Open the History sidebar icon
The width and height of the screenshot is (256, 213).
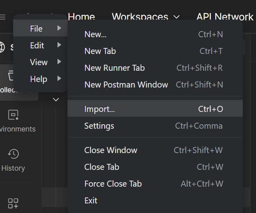(13, 154)
